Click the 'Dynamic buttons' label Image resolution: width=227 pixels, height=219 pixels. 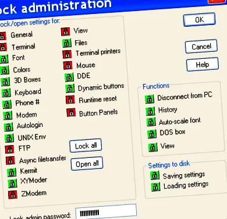click(x=101, y=87)
